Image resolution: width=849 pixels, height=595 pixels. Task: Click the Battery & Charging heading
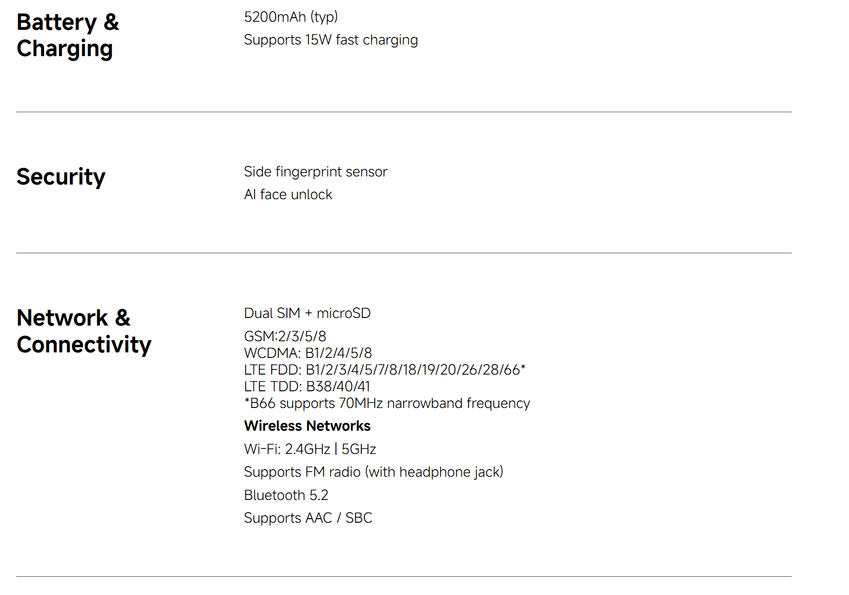[x=68, y=35]
